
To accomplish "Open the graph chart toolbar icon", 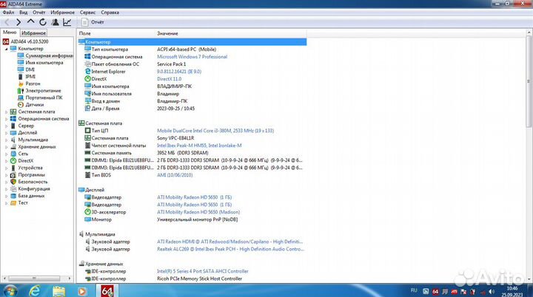I will (67, 22).
